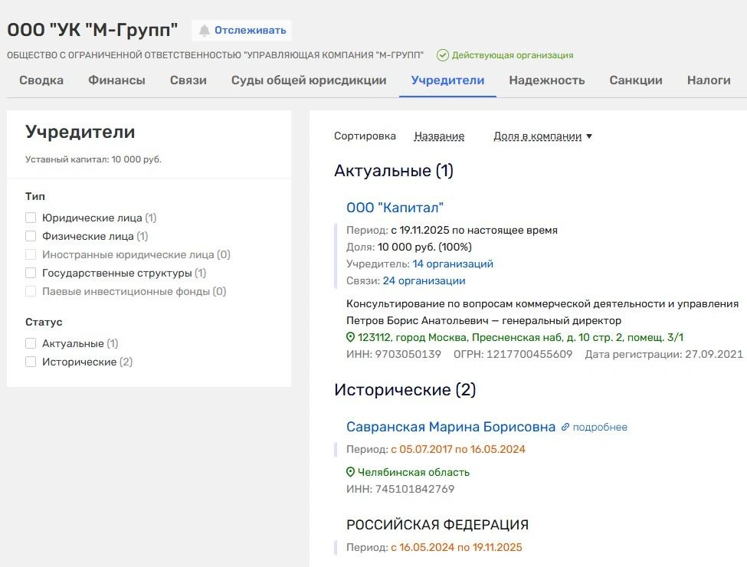Open the Суды общей юрисдикции tab

pos(309,80)
